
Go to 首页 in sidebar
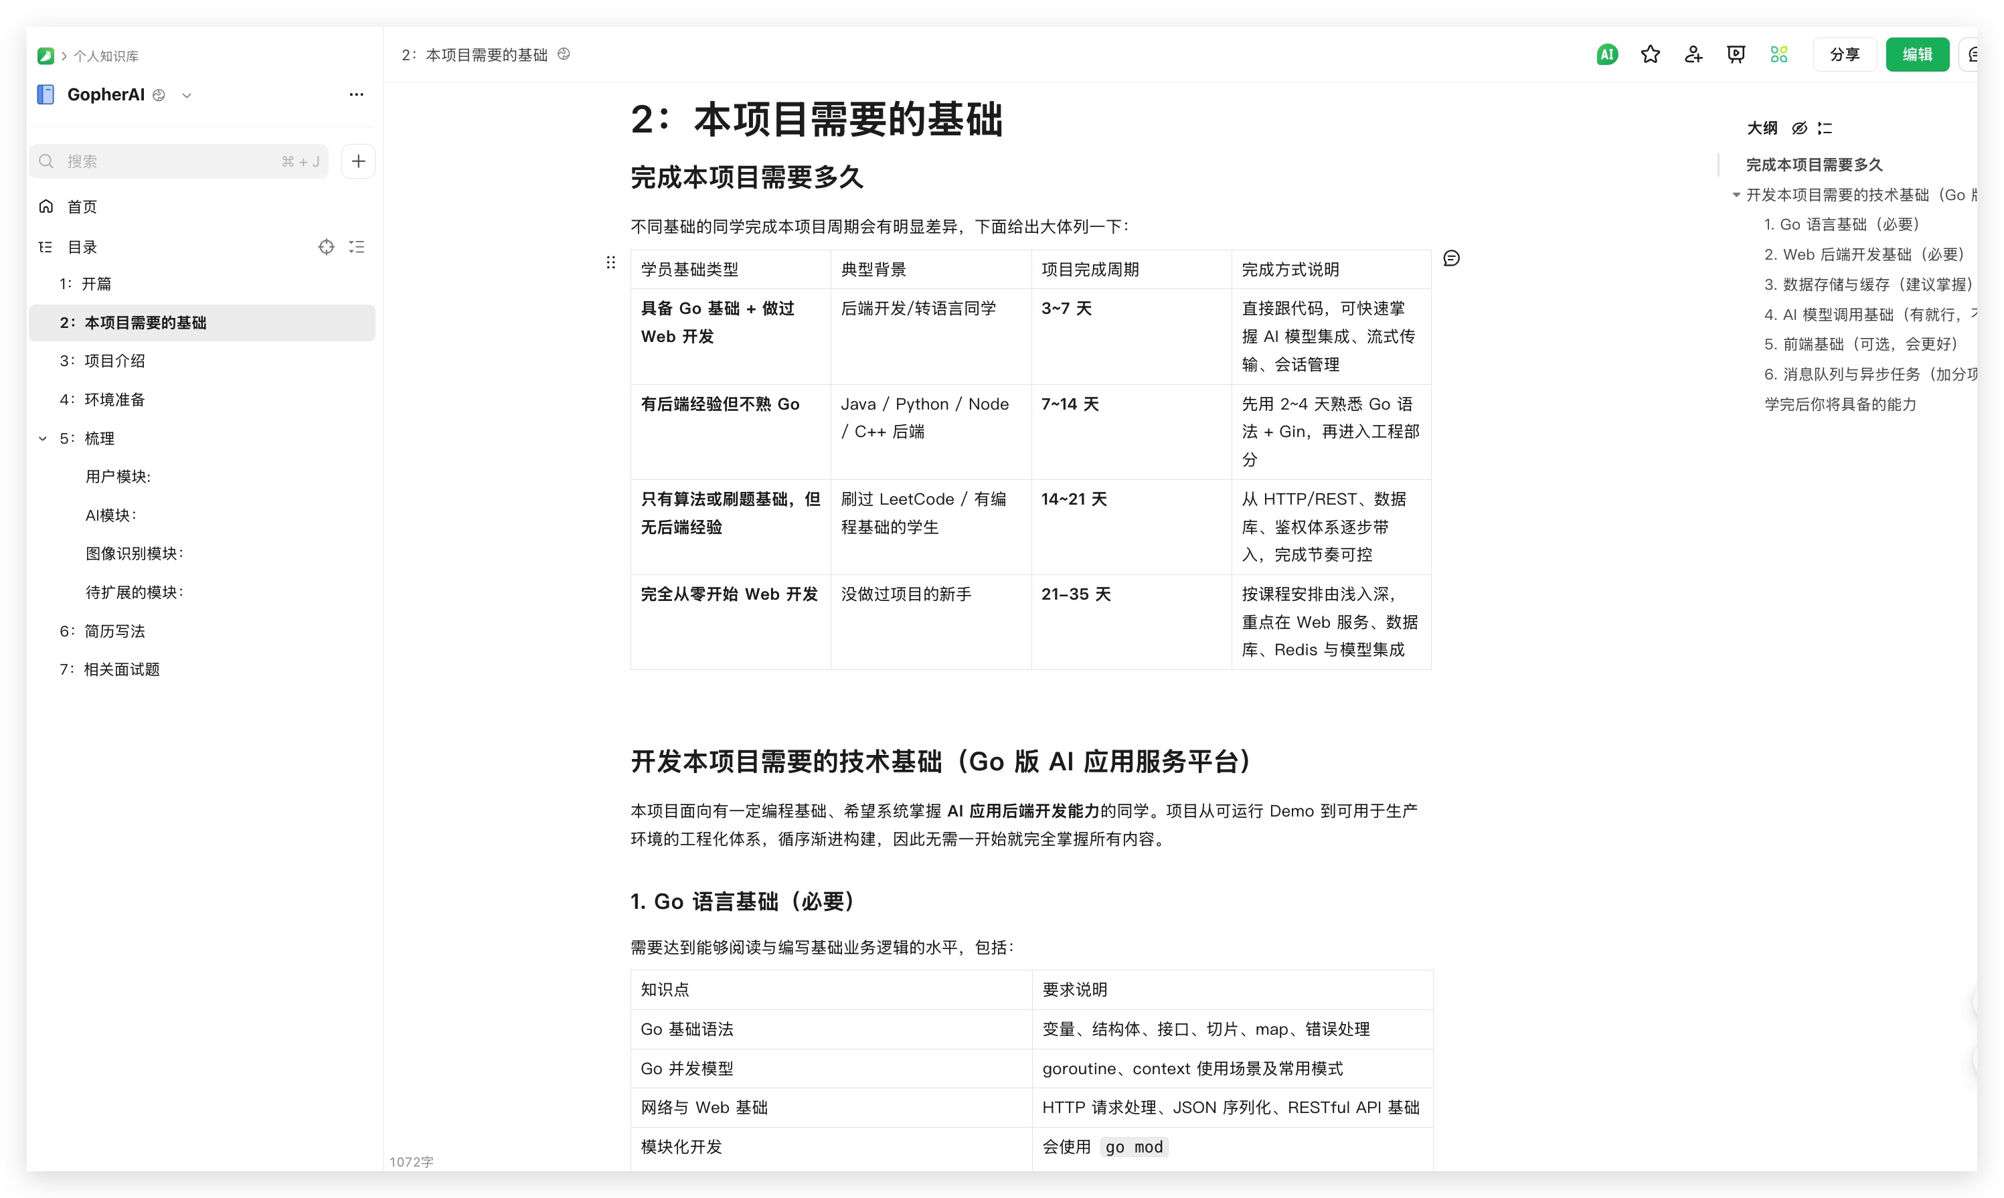(82, 207)
